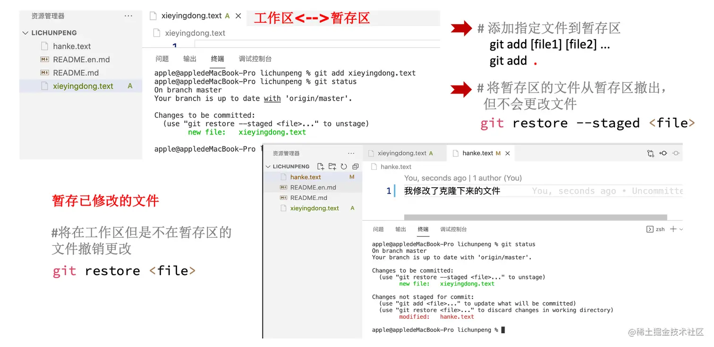The height and width of the screenshot is (347, 714).
Task: Collapse the LICHUNPENG folder in bottom window
Action: pos(268,166)
